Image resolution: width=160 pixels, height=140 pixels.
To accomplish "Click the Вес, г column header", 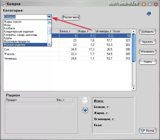I will (x=65, y=100).
